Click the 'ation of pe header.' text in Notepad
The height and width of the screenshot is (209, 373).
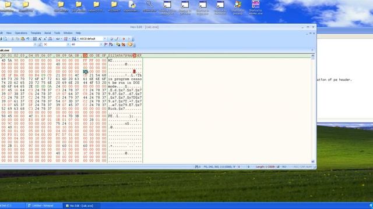334,80
